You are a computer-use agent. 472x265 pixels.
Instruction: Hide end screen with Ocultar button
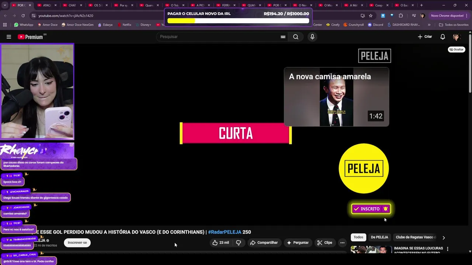click(x=457, y=49)
